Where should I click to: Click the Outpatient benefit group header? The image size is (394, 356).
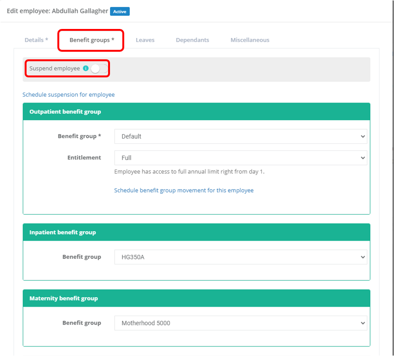tap(65, 112)
